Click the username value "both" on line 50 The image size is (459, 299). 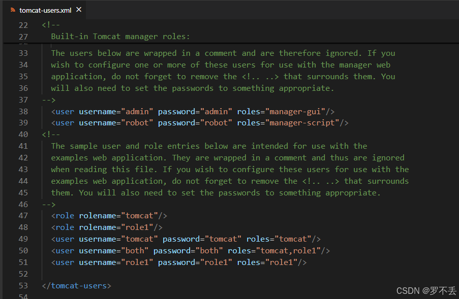pyautogui.click(x=135, y=251)
